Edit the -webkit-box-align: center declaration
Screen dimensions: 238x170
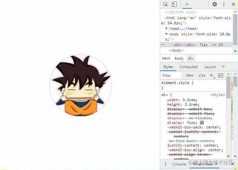pyautogui.click(x=195, y=150)
